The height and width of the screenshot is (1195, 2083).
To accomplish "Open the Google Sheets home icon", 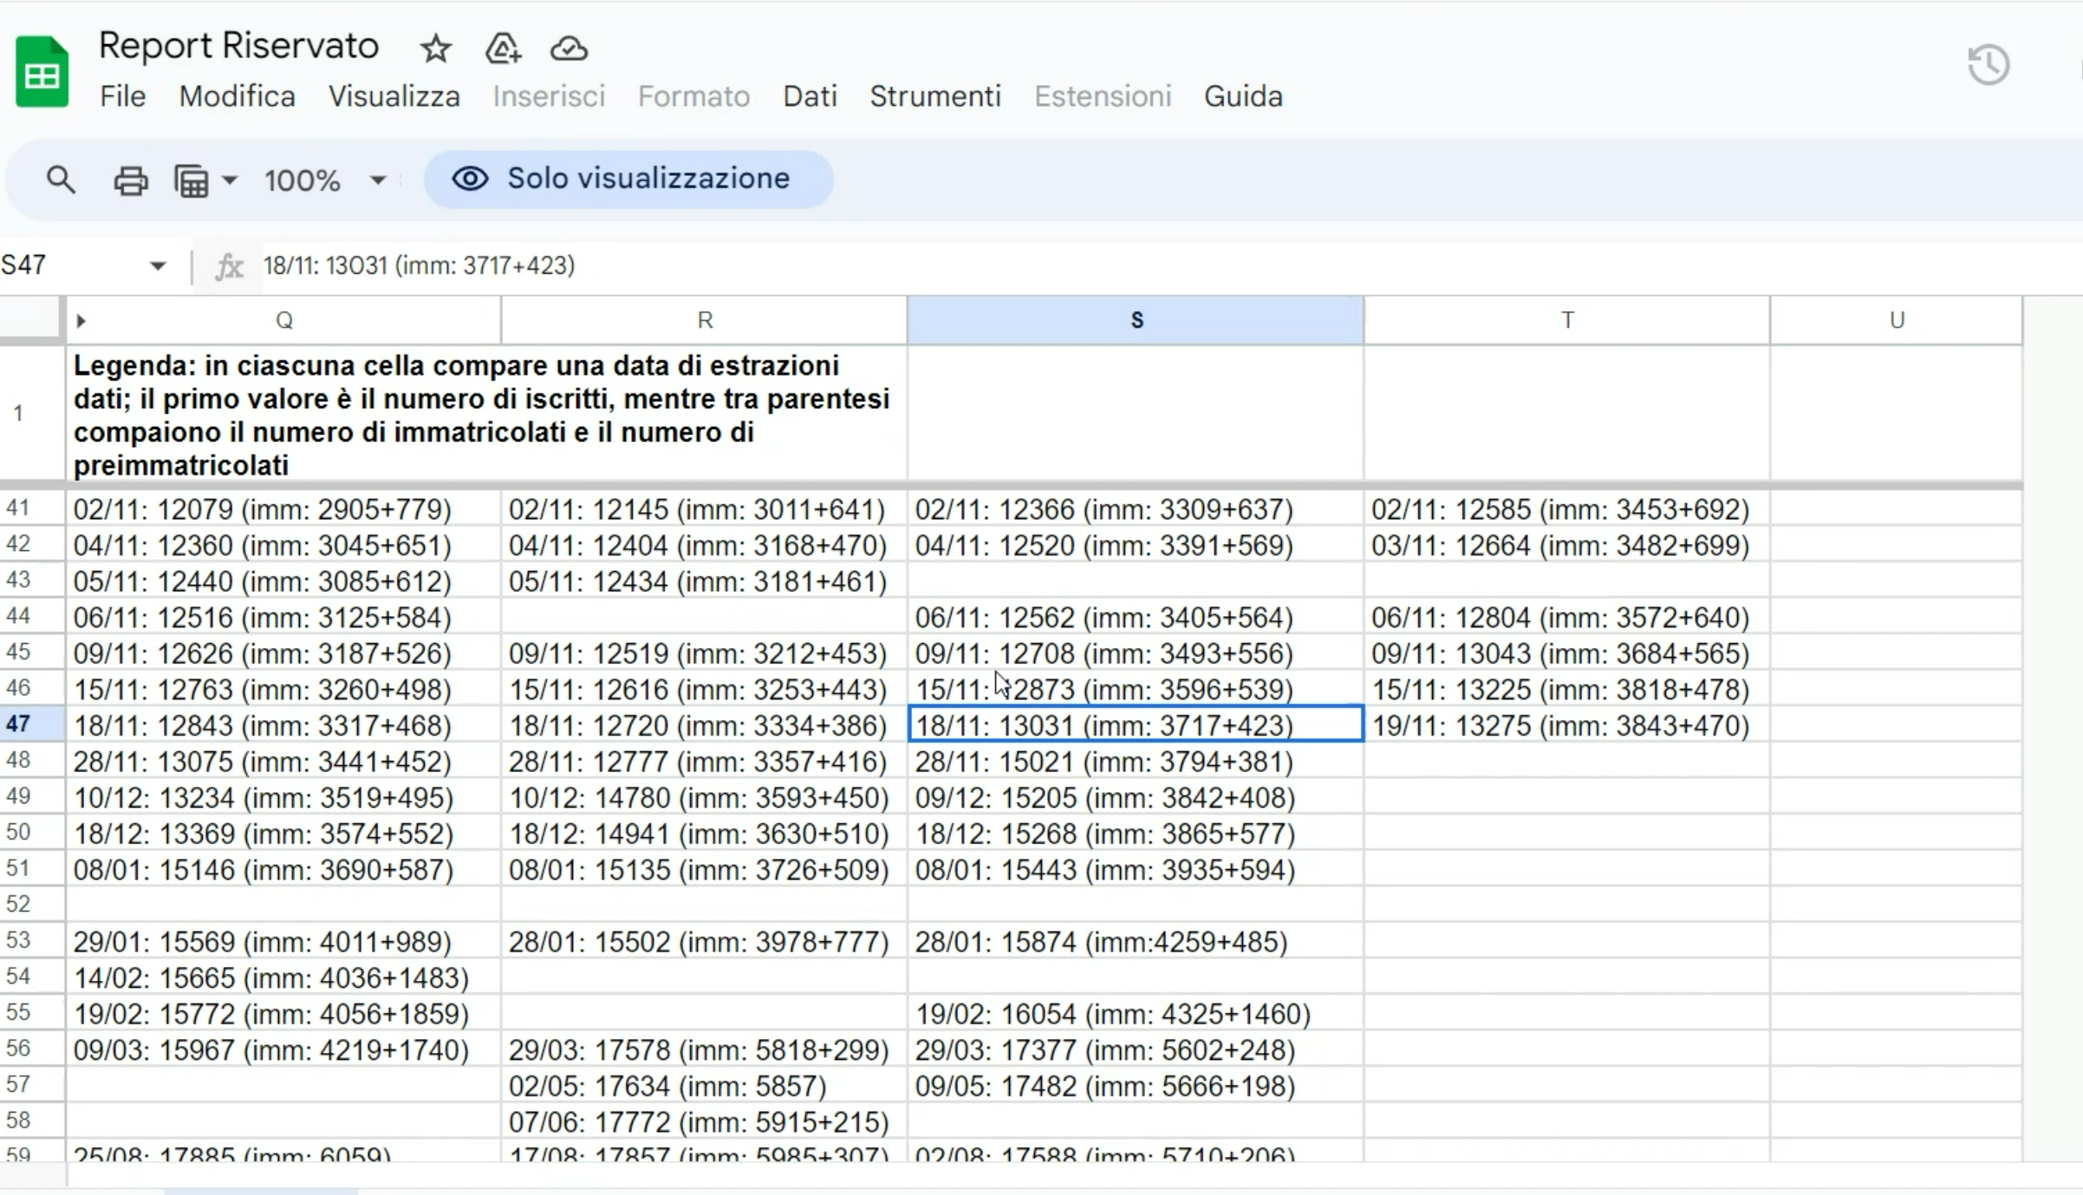I will click(42, 72).
